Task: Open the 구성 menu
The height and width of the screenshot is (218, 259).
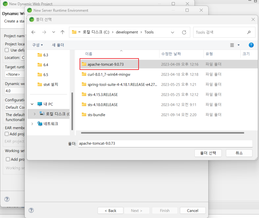Action: (x=37, y=45)
